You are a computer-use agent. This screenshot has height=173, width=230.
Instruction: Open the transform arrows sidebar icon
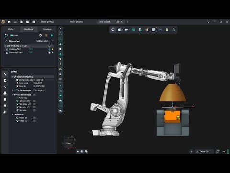pos(5,86)
